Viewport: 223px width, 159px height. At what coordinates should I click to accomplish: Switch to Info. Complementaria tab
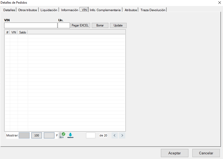point(105,10)
